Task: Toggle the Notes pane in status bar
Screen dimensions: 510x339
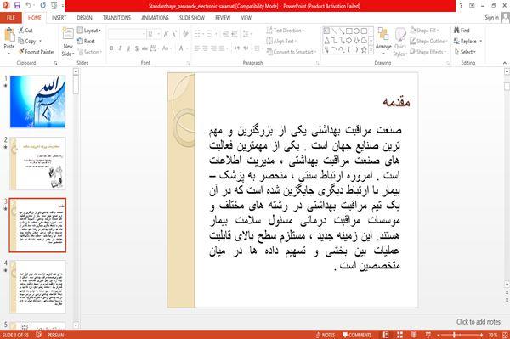Action: [x=326, y=335]
